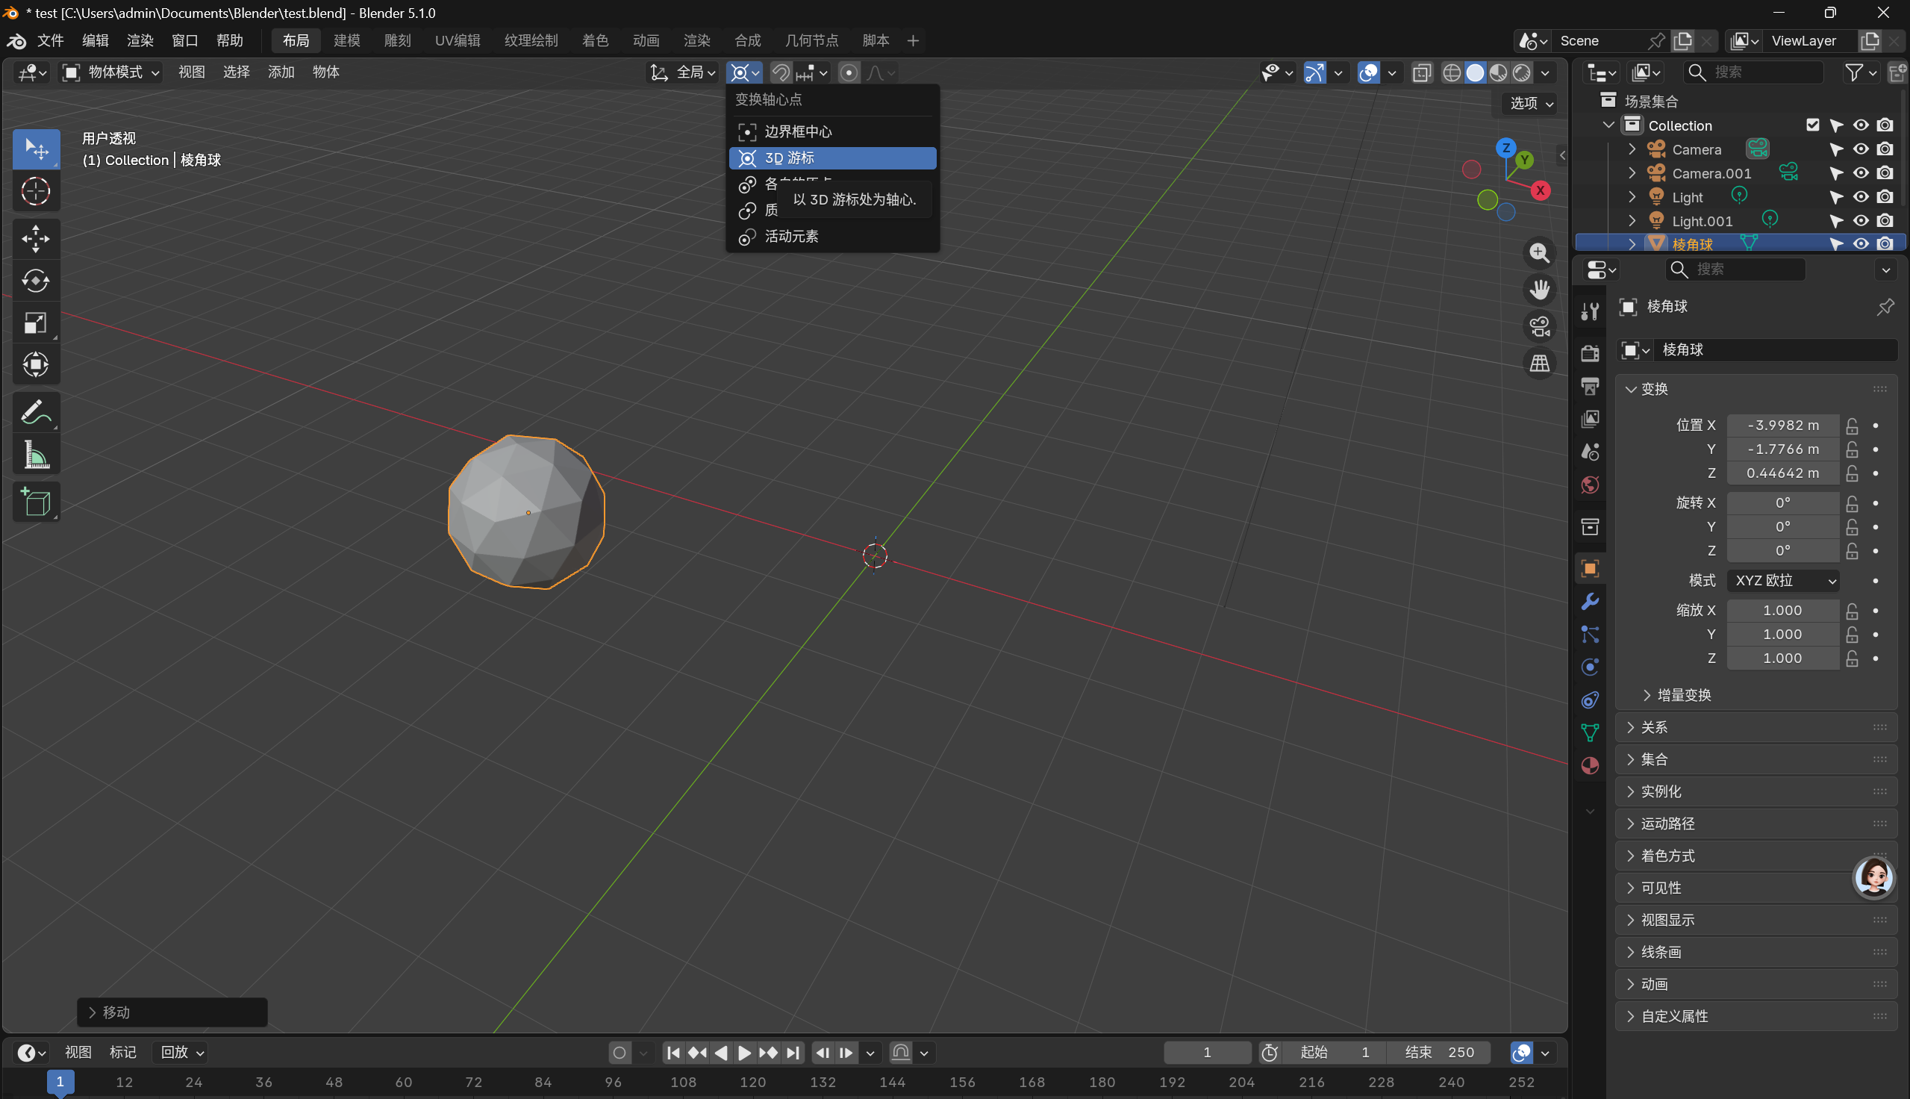The image size is (1910, 1099).
Task: Uncheck the Collection exclude checkbox
Action: tap(1812, 125)
